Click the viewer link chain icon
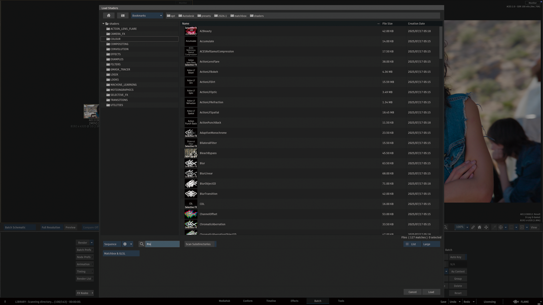Viewport: 543px width, 305px height. point(473,227)
